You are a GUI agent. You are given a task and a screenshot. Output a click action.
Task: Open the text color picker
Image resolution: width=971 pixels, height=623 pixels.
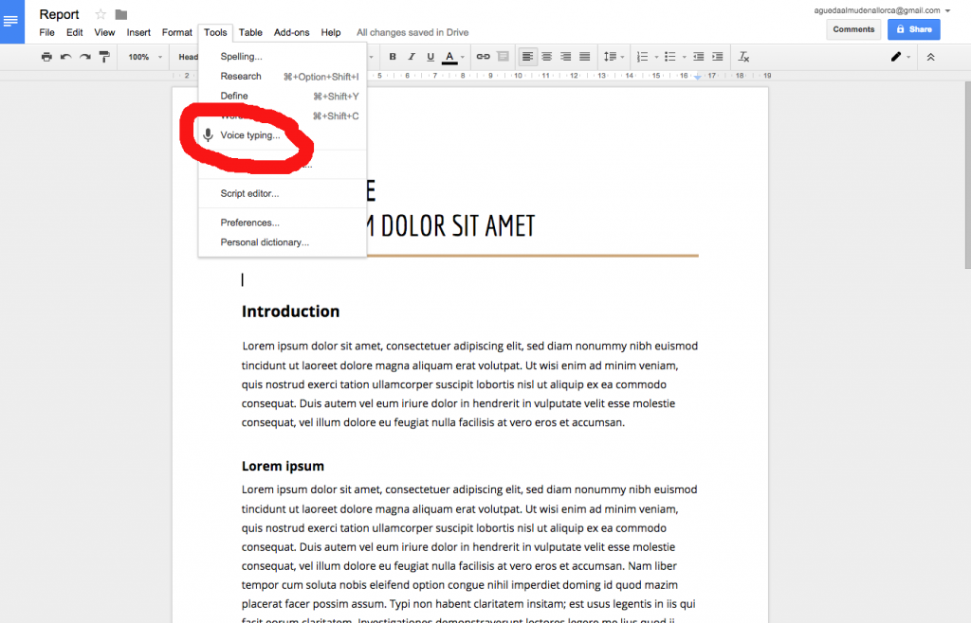click(449, 56)
